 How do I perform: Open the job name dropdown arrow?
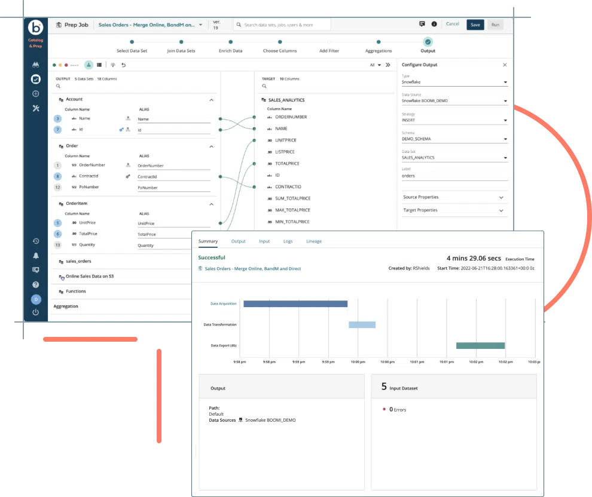[201, 25]
